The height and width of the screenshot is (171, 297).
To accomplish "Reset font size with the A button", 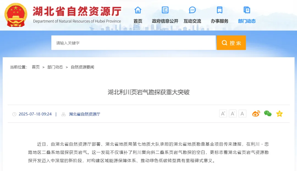I will point(242,113).
